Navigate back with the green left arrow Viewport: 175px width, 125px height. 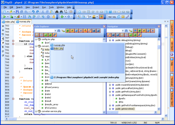click(x=62, y=17)
